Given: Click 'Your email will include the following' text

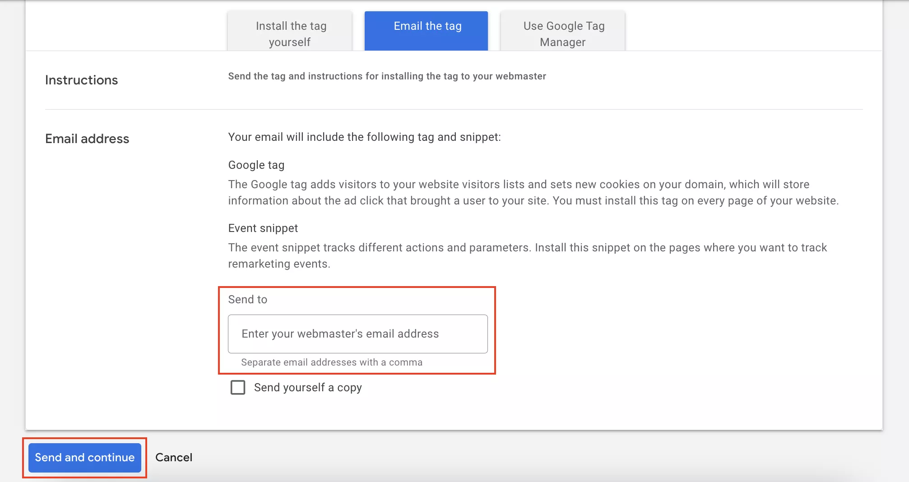Looking at the screenshot, I should (x=365, y=137).
